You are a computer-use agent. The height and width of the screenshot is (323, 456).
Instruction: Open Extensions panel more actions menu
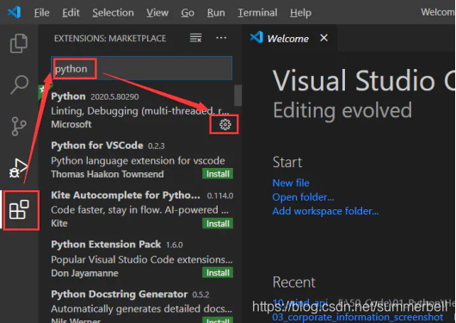tap(221, 38)
